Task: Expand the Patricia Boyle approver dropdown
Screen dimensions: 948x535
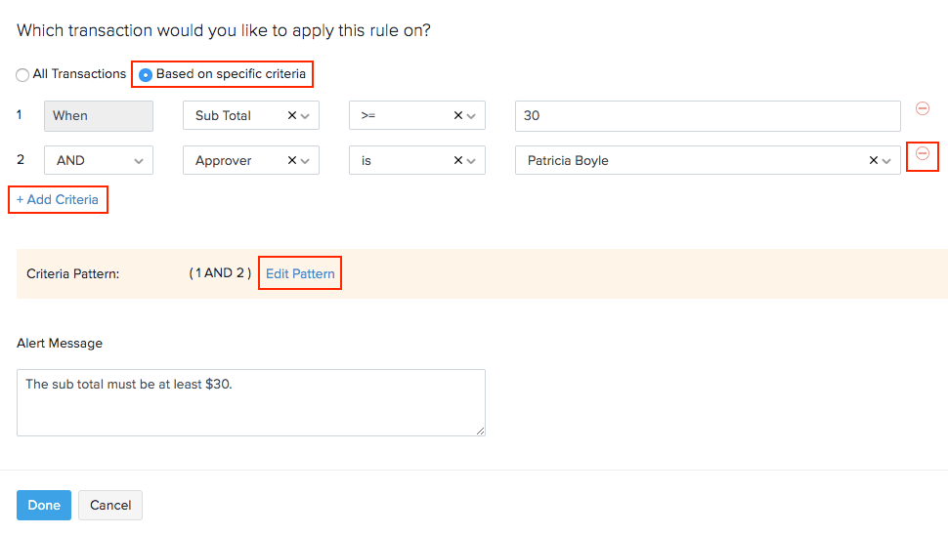Action: pos(887,160)
